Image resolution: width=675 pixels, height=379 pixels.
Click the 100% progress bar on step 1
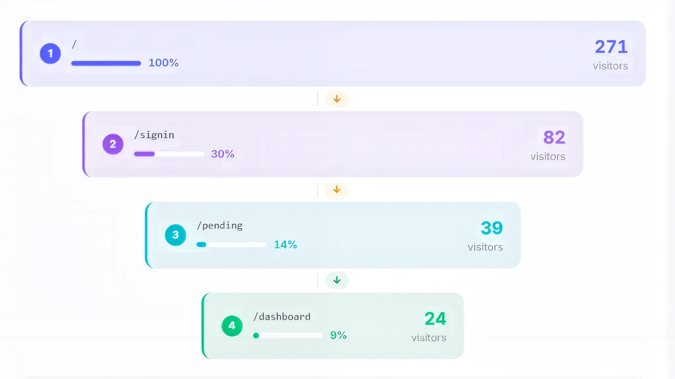click(105, 63)
